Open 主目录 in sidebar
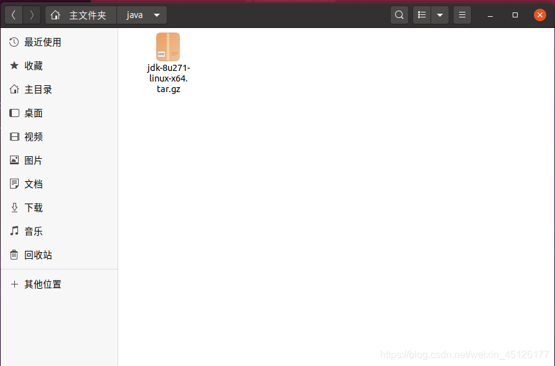 point(59,89)
